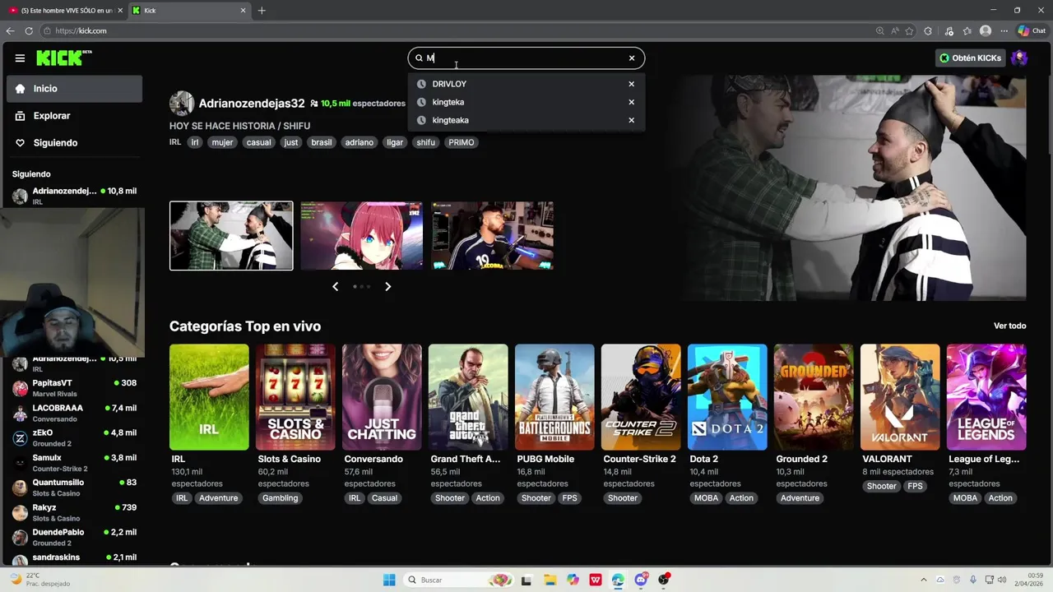
Task: Click the KICK logo
Action: [63, 58]
